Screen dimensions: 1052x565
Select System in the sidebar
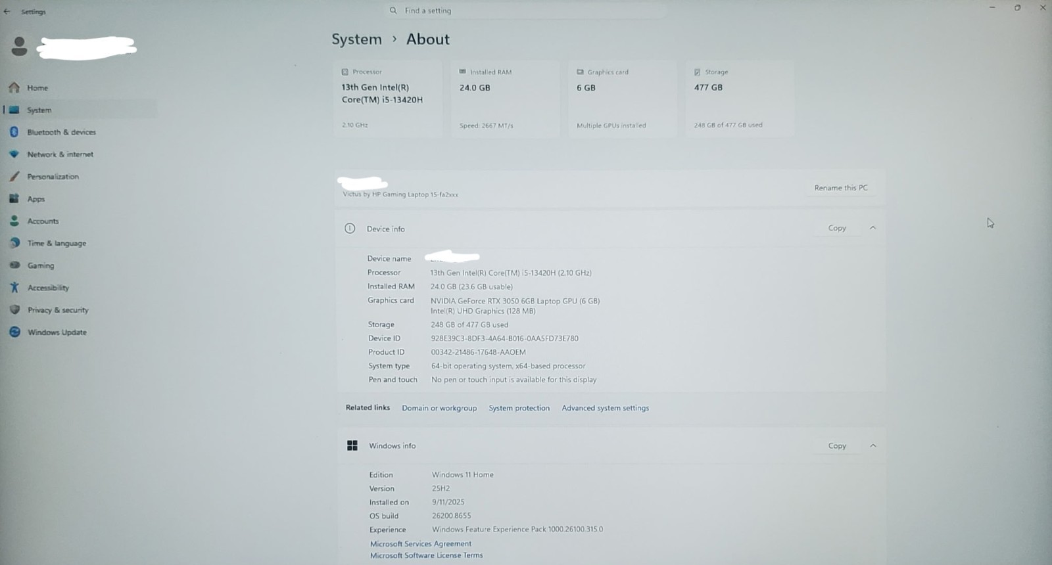click(x=79, y=110)
